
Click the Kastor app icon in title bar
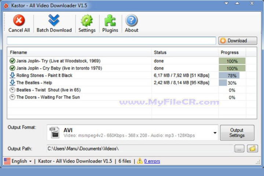6,6
